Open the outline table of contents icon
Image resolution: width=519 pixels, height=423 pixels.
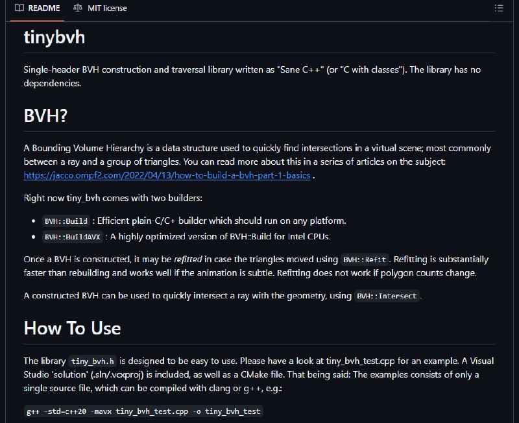pyautogui.click(x=499, y=8)
